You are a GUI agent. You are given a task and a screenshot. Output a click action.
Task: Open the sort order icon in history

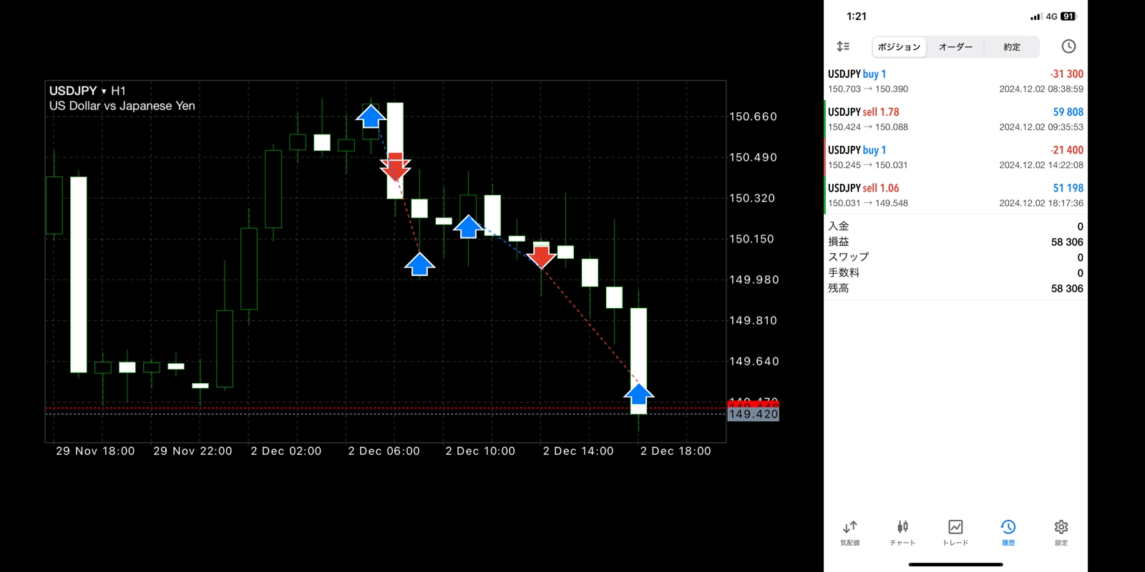[x=843, y=46]
